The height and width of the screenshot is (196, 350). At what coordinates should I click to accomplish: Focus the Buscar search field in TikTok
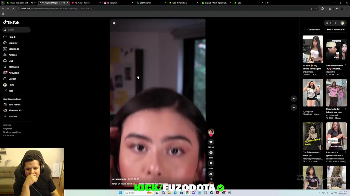(17, 30)
